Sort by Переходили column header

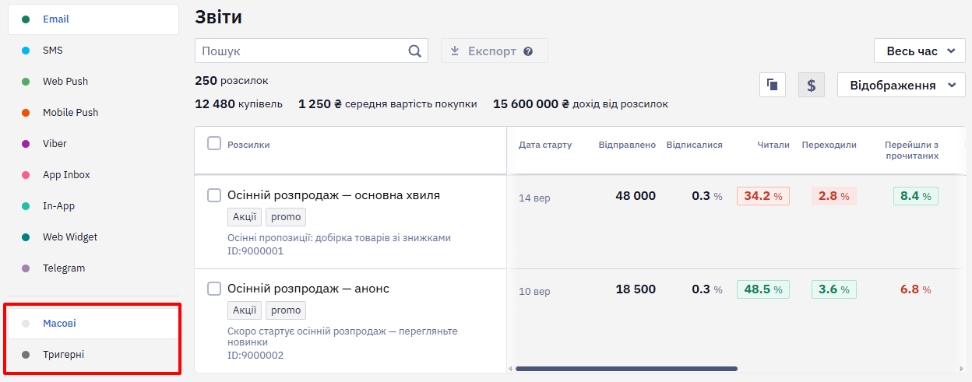pos(829,145)
